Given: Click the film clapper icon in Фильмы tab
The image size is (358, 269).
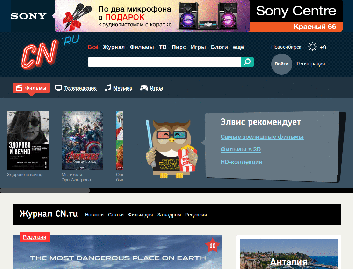Looking at the screenshot, I should (19, 88).
